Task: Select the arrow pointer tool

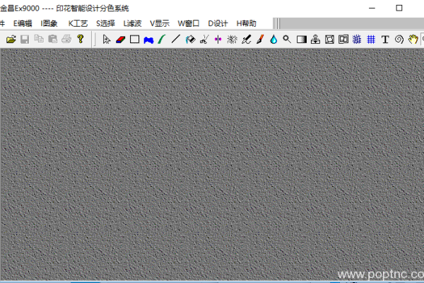Action: [107, 40]
